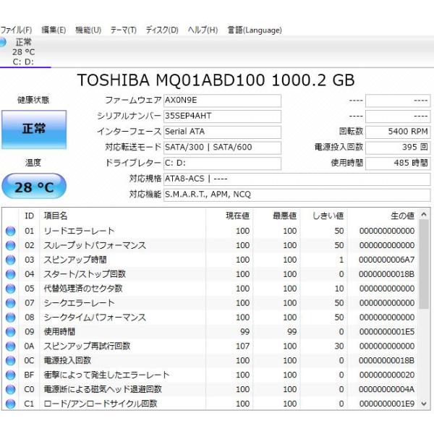Click blue status orb for スピンアップ時間
The image size is (434, 434).
(x=10, y=260)
